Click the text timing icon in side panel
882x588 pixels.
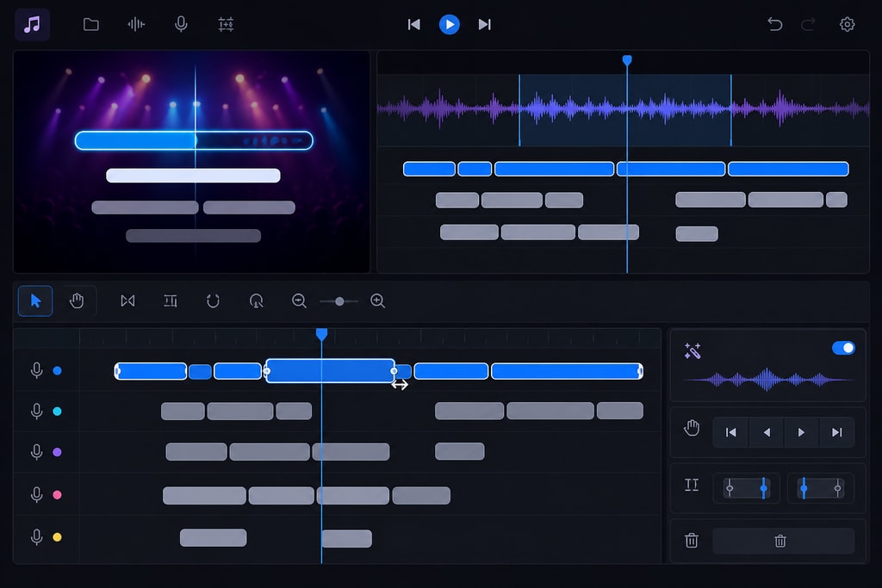pyautogui.click(x=692, y=485)
